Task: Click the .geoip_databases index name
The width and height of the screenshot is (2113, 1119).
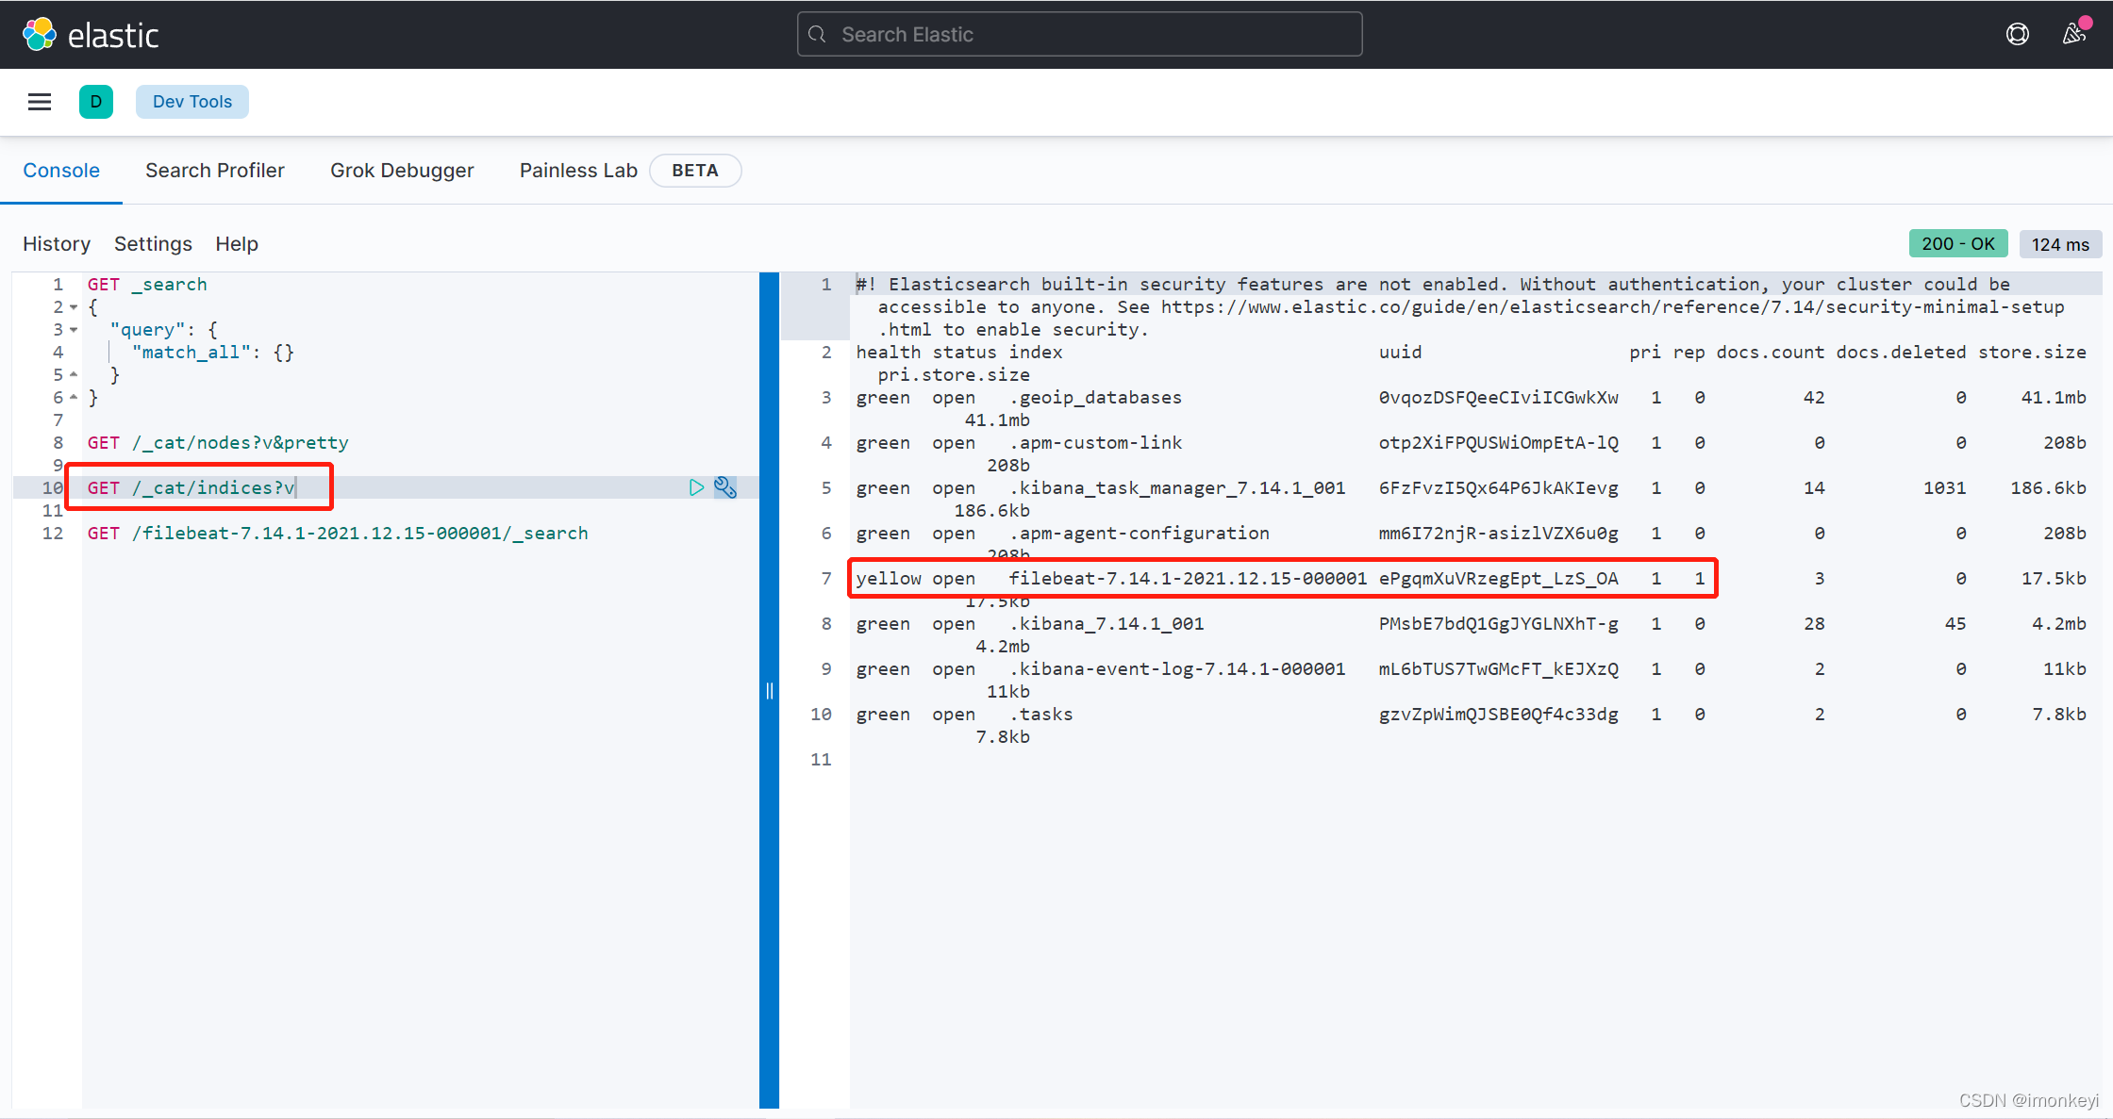Action: pyautogui.click(x=1095, y=398)
